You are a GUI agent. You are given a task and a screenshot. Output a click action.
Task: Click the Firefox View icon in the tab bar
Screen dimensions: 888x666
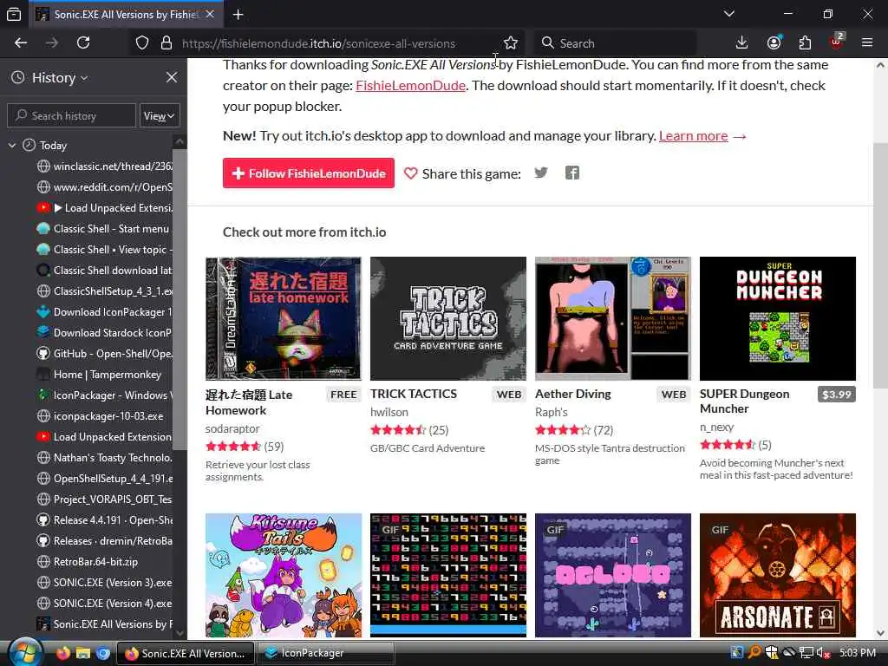click(x=14, y=15)
